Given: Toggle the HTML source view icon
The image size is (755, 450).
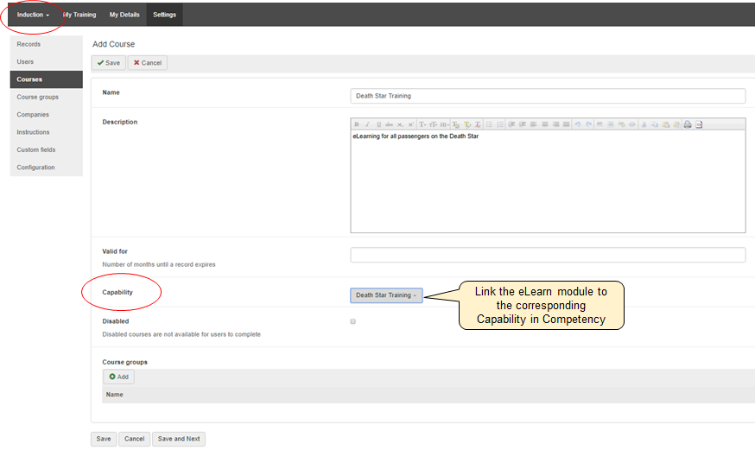Looking at the screenshot, I should coord(699,124).
